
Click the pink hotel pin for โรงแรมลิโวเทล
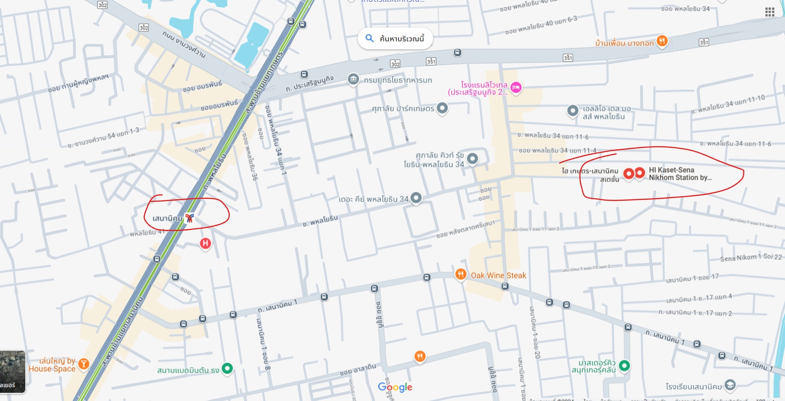point(516,88)
